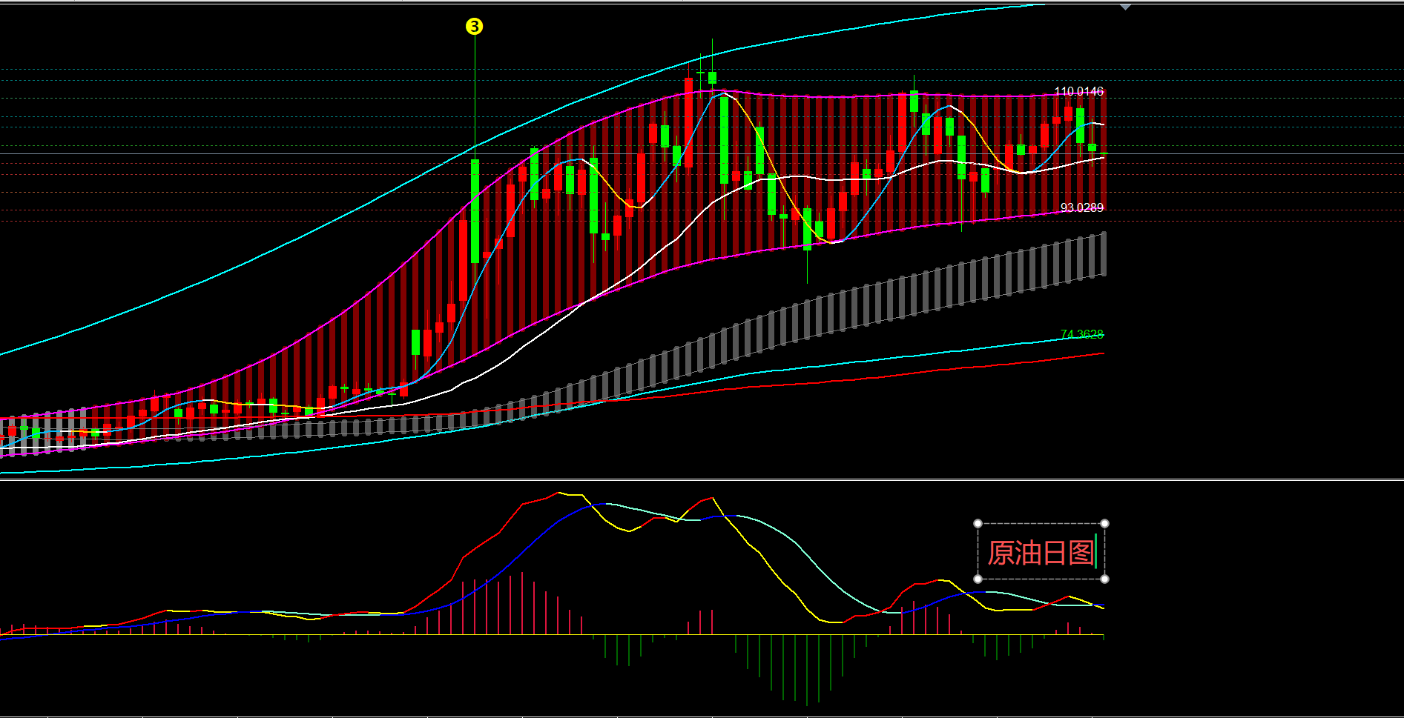Click the chart shift triangle marker at top
Image resolution: width=1404 pixels, height=718 pixels.
click(1125, 7)
